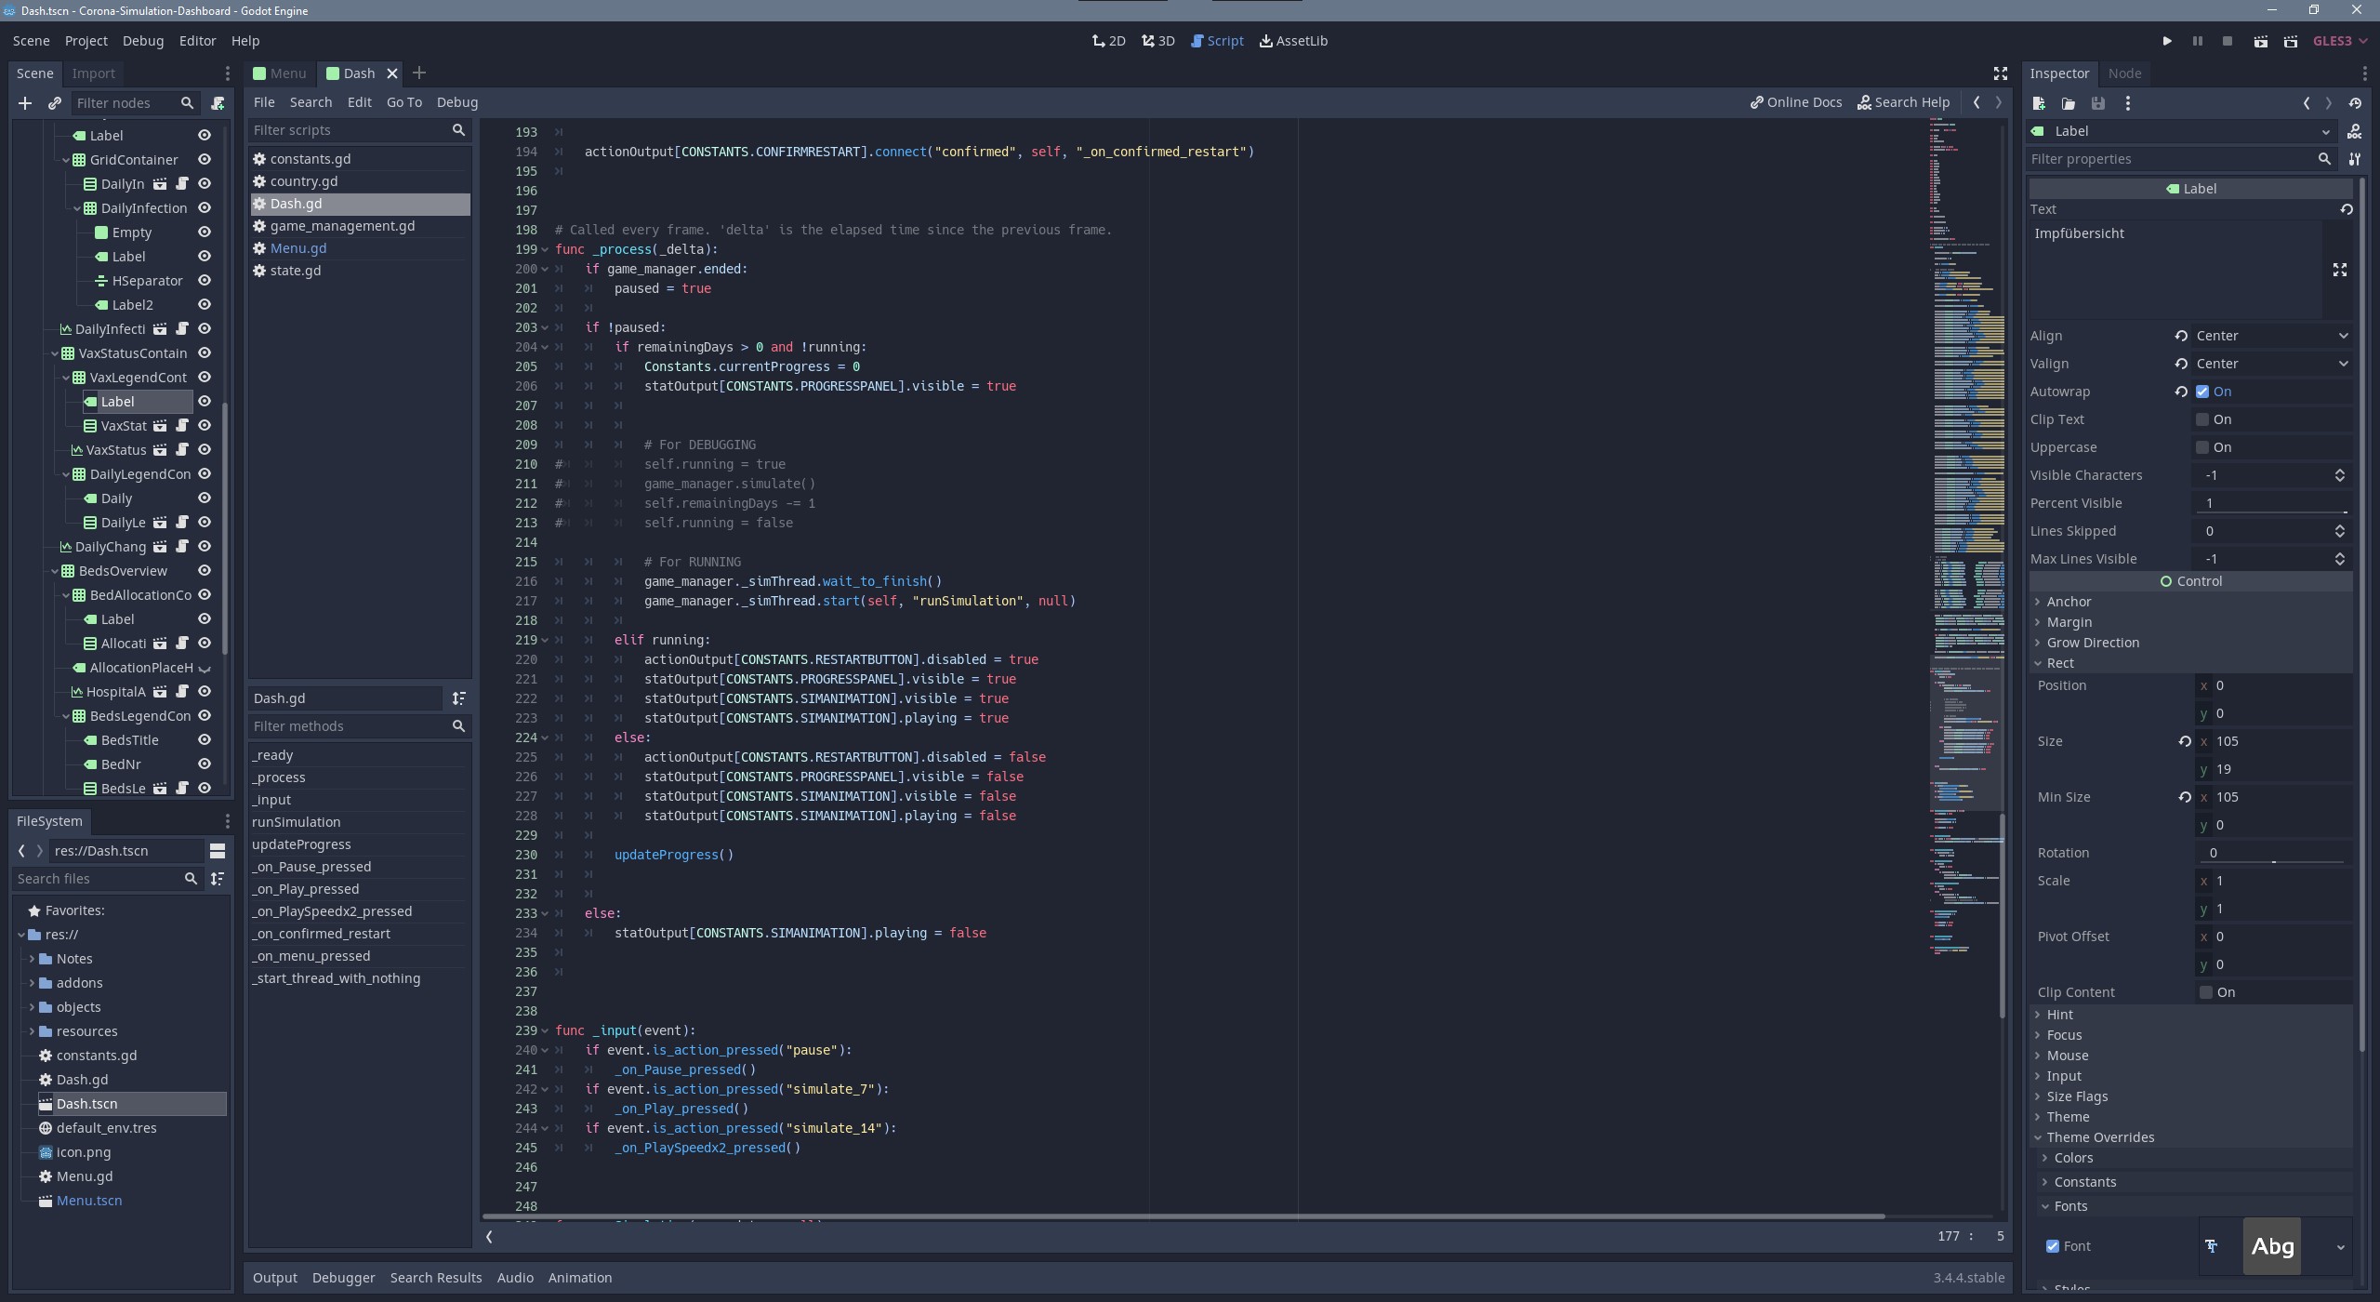2380x1302 pixels.
Task: Run the project with the play icon
Action: point(2166,41)
